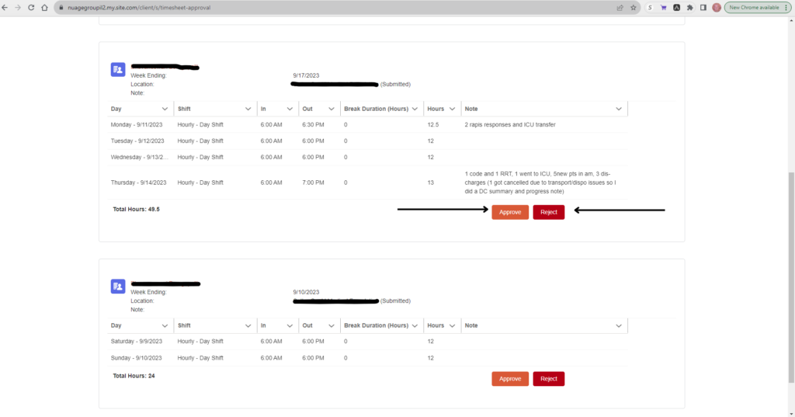The height and width of the screenshot is (417, 795).
Task: Open Shift column chevron in first timesheet
Action: point(248,109)
